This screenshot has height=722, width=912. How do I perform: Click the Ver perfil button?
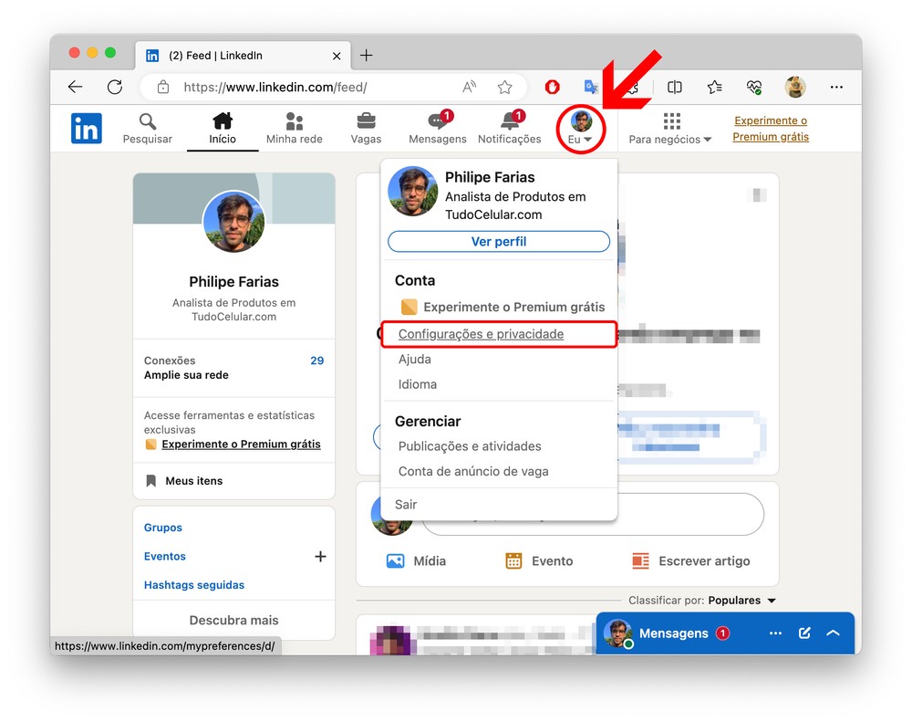(x=499, y=241)
